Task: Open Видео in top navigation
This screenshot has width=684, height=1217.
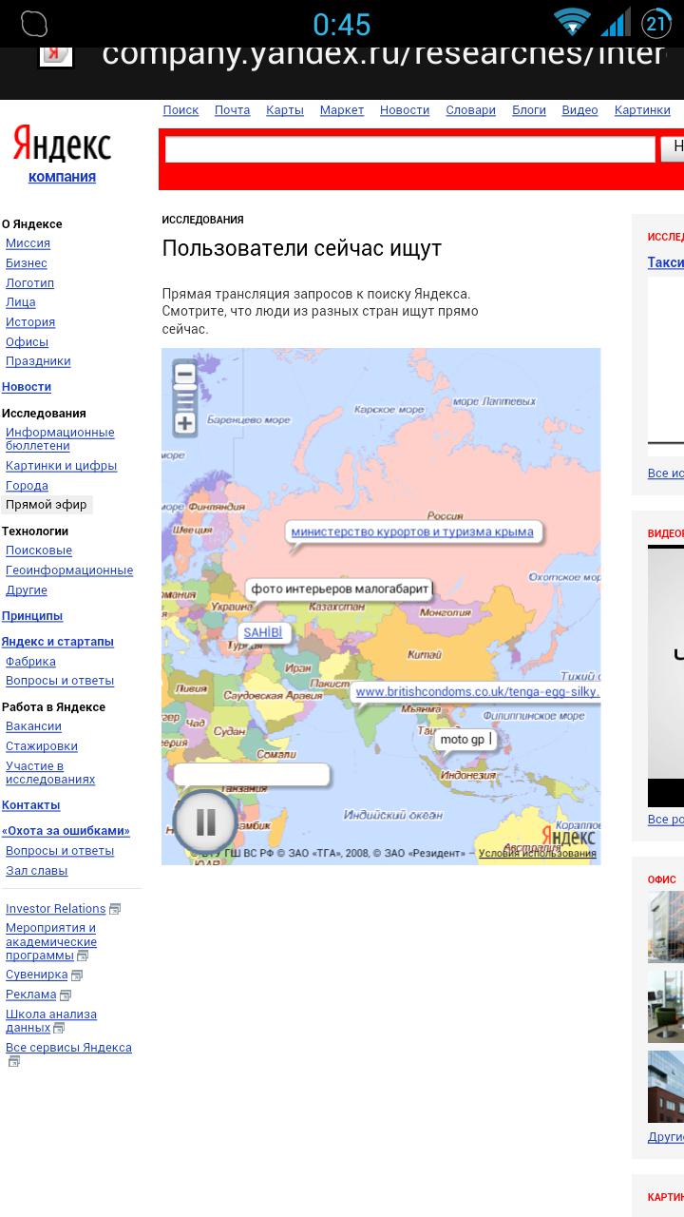Action: [x=579, y=110]
